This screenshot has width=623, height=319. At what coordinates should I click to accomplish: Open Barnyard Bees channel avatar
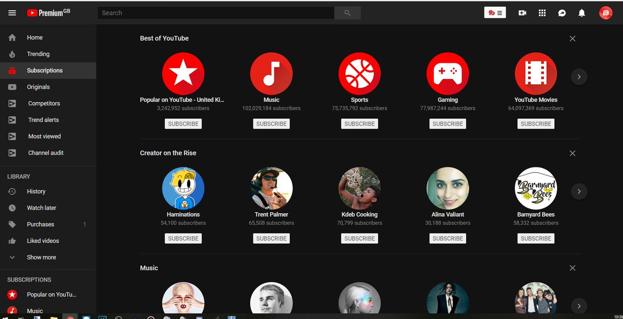[536, 188]
